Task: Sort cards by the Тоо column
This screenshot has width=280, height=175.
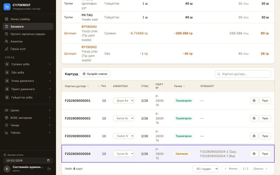Action: click(x=102, y=86)
